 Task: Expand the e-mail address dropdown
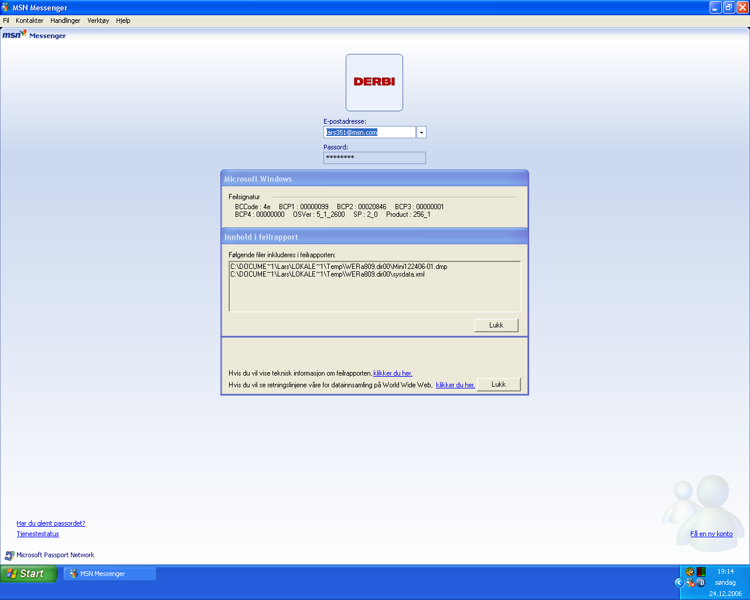(421, 132)
